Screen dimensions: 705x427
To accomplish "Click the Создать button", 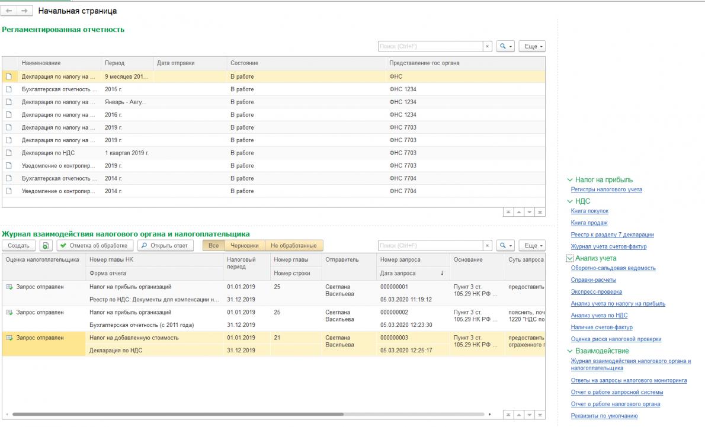I will coord(18,245).
